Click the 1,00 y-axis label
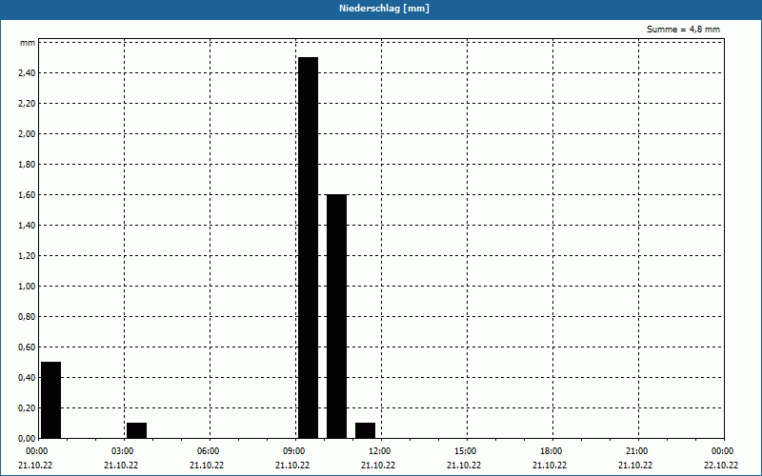 pyautogui.click(x=27, y=287)
